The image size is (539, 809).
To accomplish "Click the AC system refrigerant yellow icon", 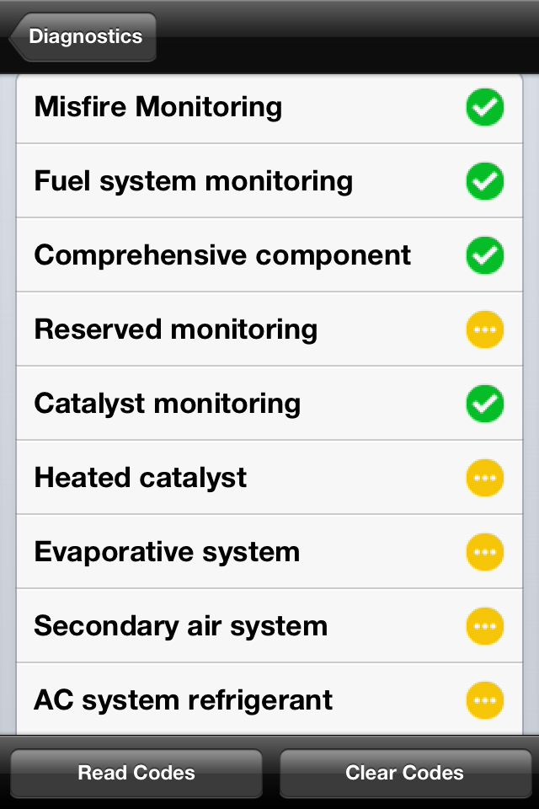I will (485, 700).
